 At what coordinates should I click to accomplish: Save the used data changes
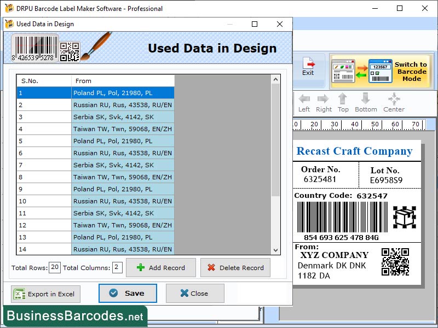click(127, 294)
